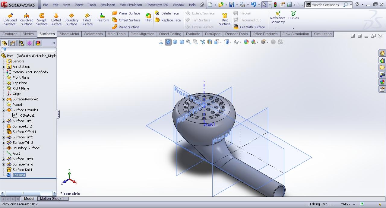
Task: Expand the Surface-Revolve1 feature
Action: pos(4,99)
